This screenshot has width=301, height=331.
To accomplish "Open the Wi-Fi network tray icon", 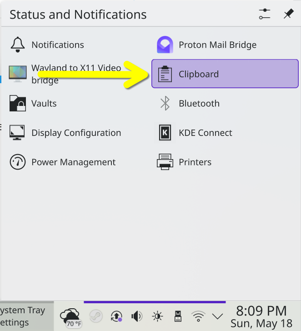I will click(198, 316).
